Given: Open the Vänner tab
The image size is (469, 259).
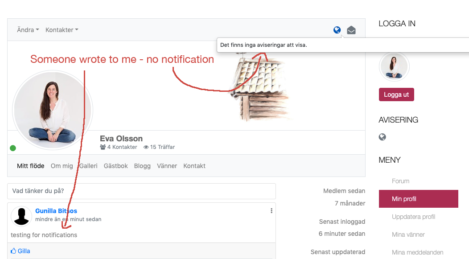Looking at the screenshot, I should [167, 166].
